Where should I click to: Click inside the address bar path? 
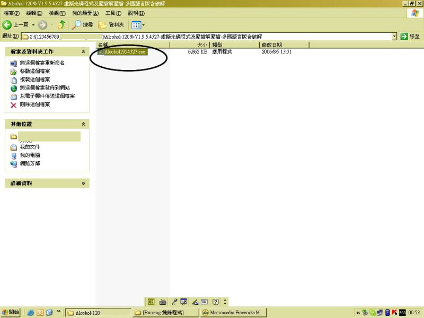pos(206,37)
